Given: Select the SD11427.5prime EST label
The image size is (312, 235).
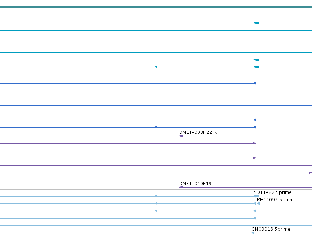Looking at the screenshot, I should tap(273, 192).
